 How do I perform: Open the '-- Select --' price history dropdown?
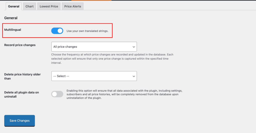click(94, 76)
